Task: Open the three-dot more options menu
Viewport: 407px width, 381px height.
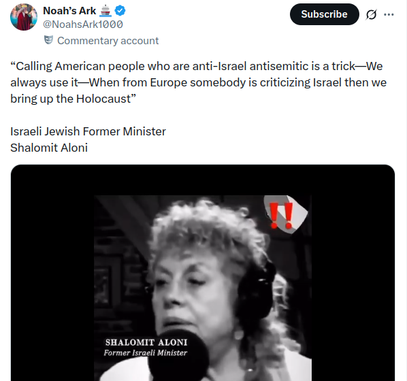Action: 389,14
